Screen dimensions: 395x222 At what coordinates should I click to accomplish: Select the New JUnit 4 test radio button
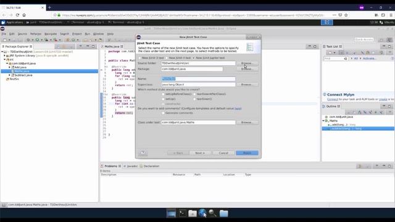click(x=167, y=58)
